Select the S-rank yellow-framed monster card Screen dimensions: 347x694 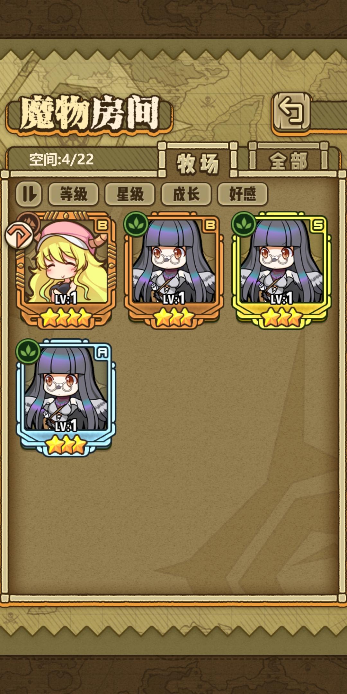tap(281, 270)
